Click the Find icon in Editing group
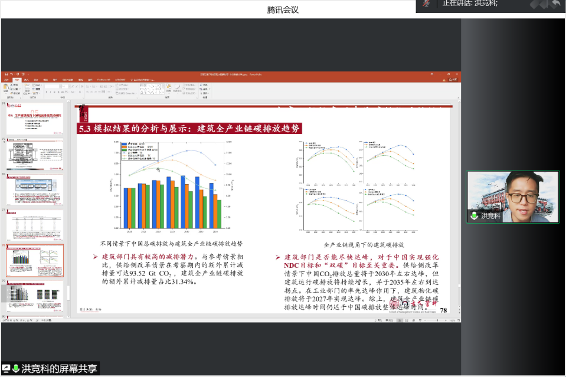The height and width of the screenshot is (377, 566). pos(201,85)
